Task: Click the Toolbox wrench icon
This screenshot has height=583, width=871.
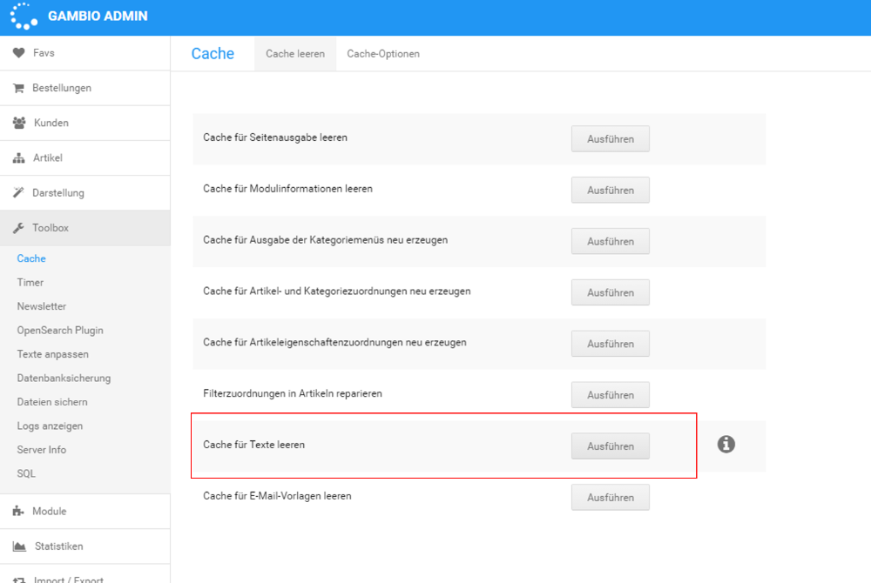Action: pos(18,227)
